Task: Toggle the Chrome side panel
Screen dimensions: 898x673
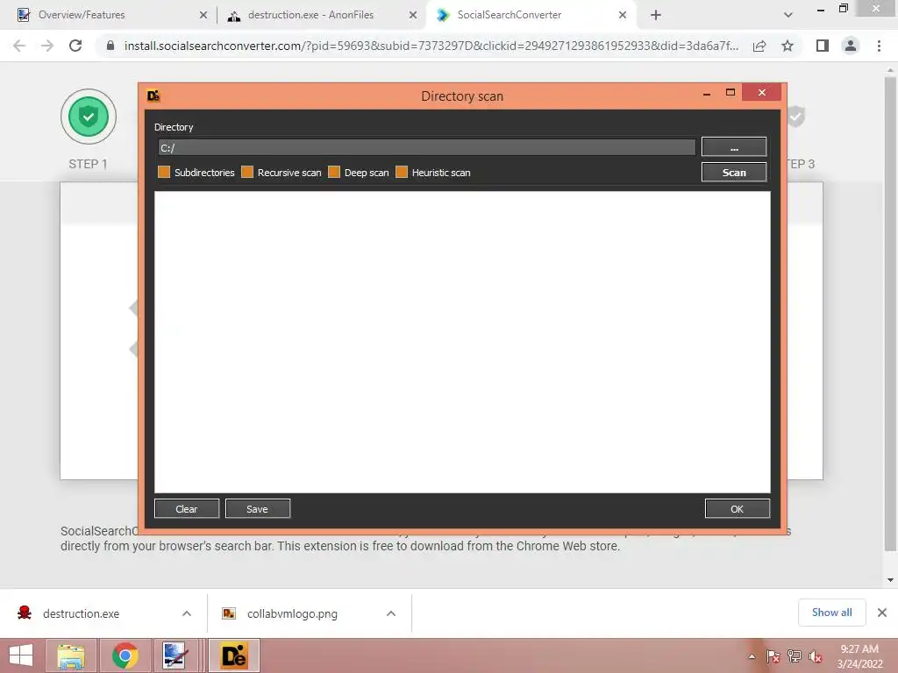Action: (823, 46)
